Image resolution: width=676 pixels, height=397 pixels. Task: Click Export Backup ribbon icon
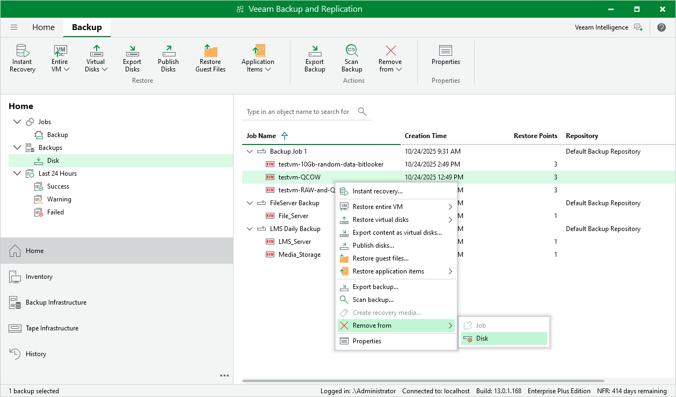point(315,58)
